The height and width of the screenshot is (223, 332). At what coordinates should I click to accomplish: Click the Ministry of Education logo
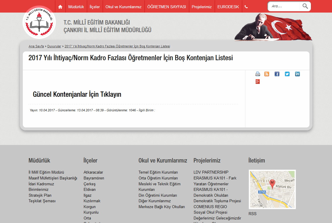(39, 23)
